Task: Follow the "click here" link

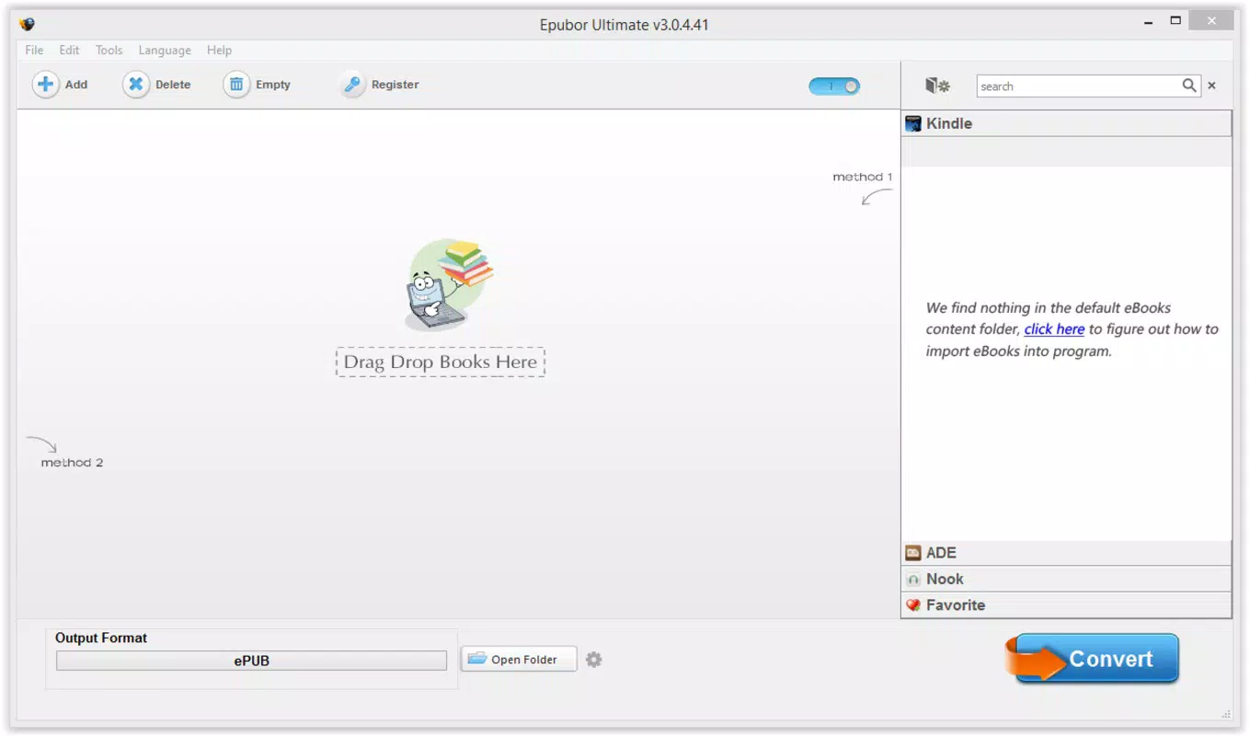Action: point(1054,329)
